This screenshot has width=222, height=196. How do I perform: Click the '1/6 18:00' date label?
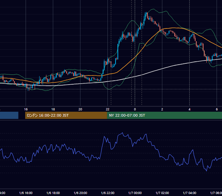(53, 193)
